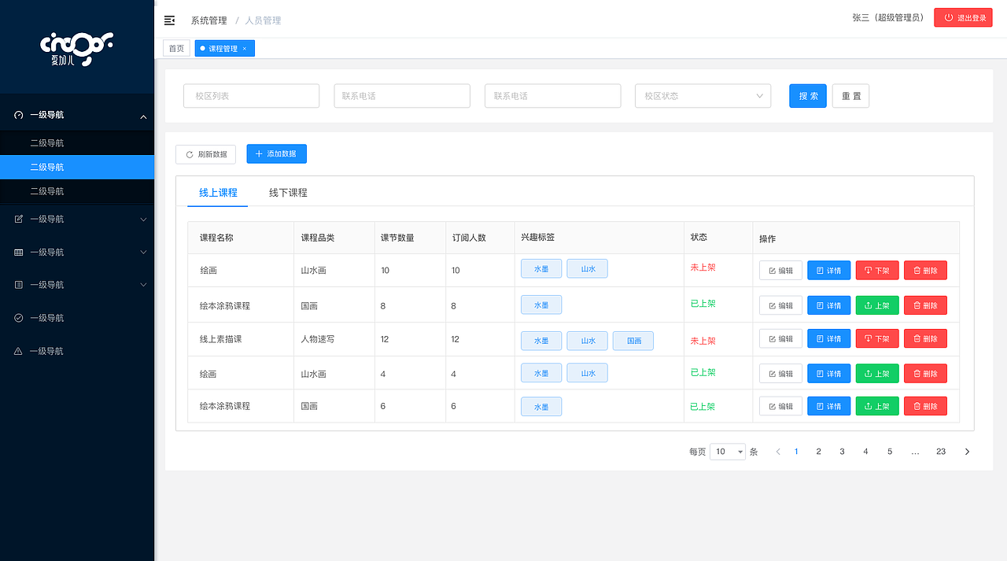Click 上架 on the 绘画 row with 4 lessons

pyautogui.click(x=877, y=374)
